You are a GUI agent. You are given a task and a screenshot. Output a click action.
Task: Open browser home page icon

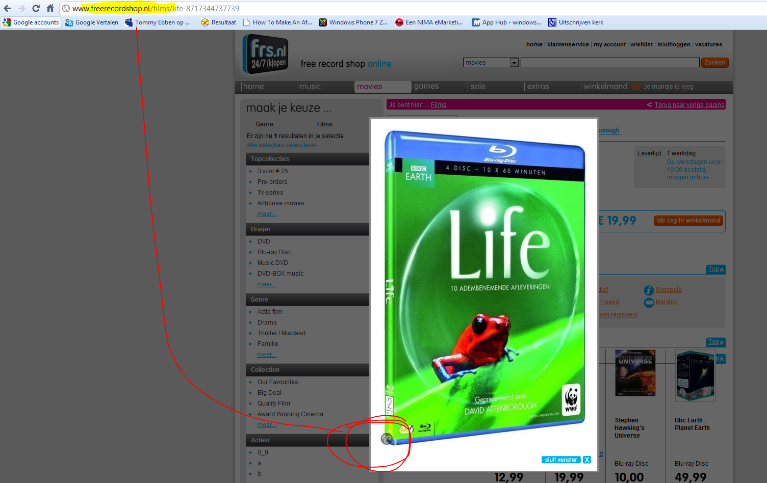click(50, 8)
